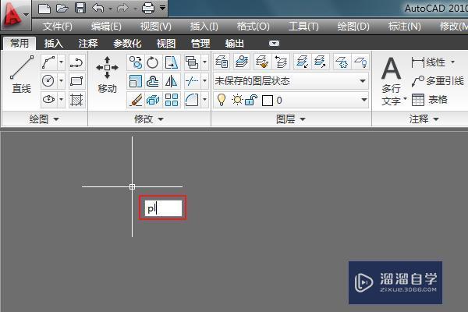The height and width of the screenshot is (312, 468).
Task: Save the drawing with the floppy icon
Action: (80, 9)
